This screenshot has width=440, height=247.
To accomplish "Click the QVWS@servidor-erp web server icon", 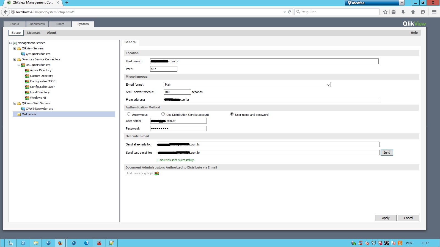I will [23, 109].
